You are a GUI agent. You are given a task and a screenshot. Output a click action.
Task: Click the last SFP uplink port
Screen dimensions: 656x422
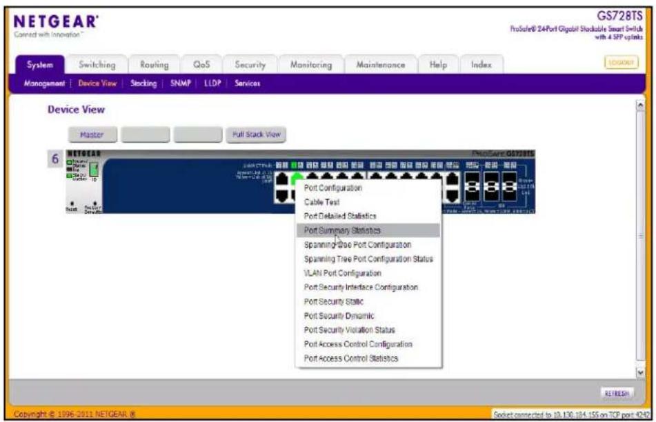pyautogui.click(x=510, y=187)
